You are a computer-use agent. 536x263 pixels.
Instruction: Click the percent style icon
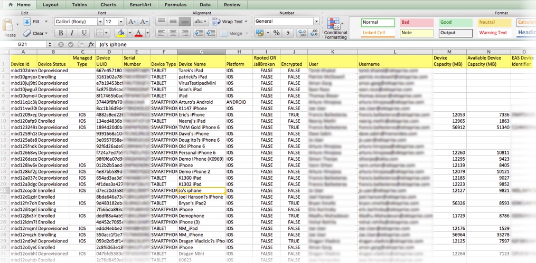pyautogui.click(x=276, y=33)
